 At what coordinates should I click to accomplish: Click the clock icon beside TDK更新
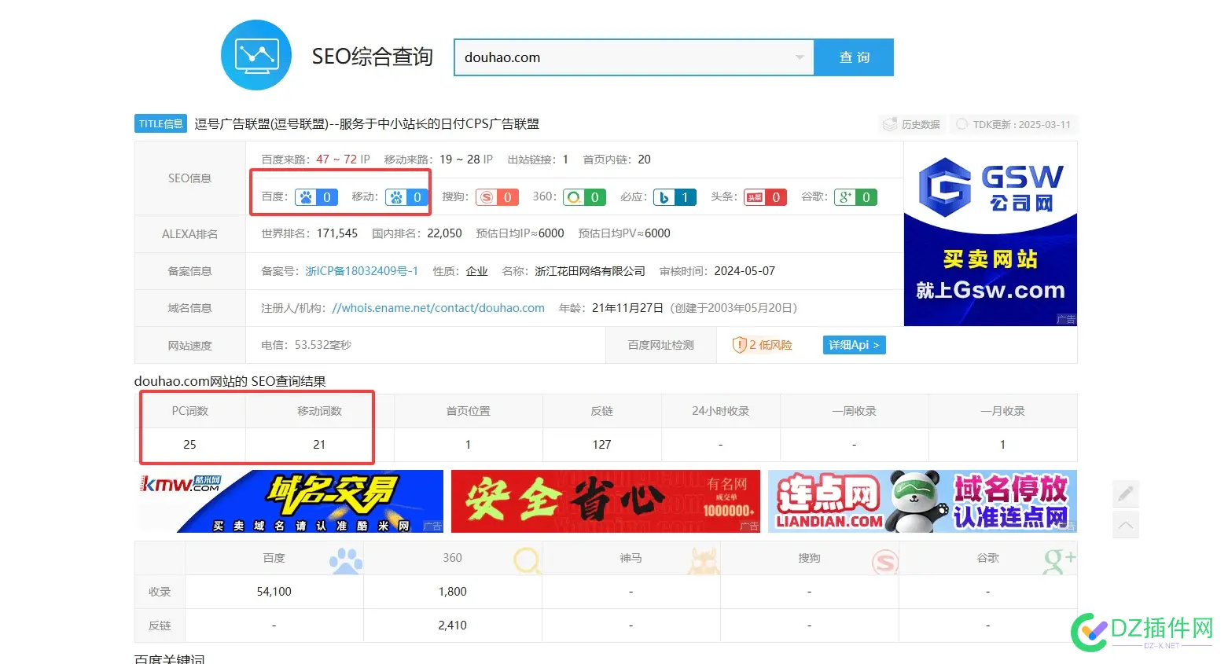pos(961,123)
